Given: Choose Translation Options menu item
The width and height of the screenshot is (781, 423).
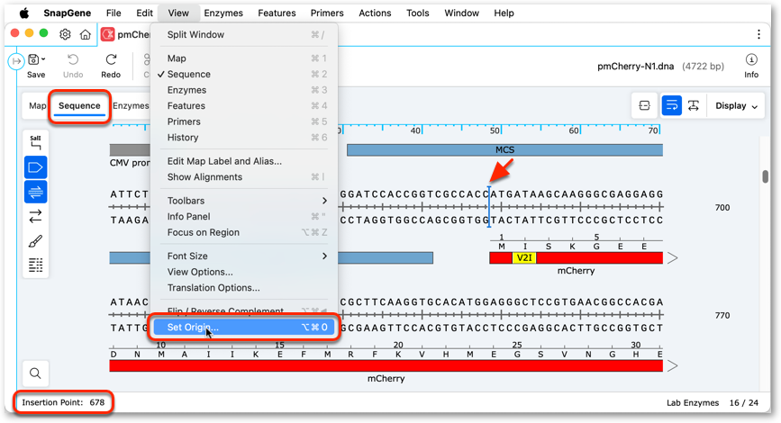Looking at the screenshot, I should click(x=244, y=288).
